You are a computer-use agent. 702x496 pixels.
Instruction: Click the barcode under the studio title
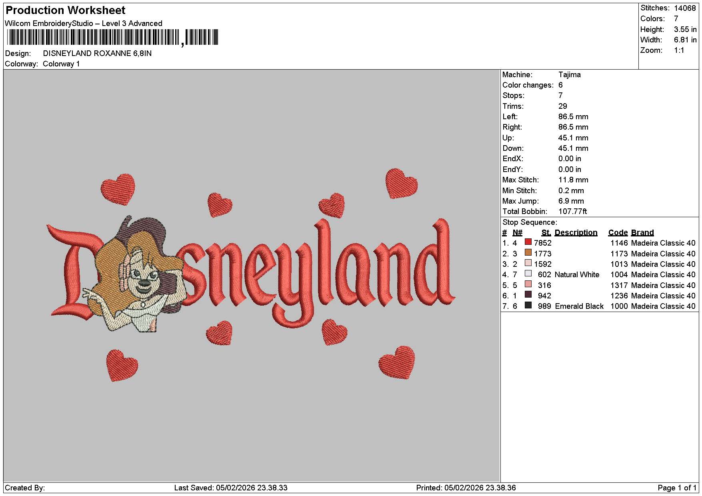(113, 38)
